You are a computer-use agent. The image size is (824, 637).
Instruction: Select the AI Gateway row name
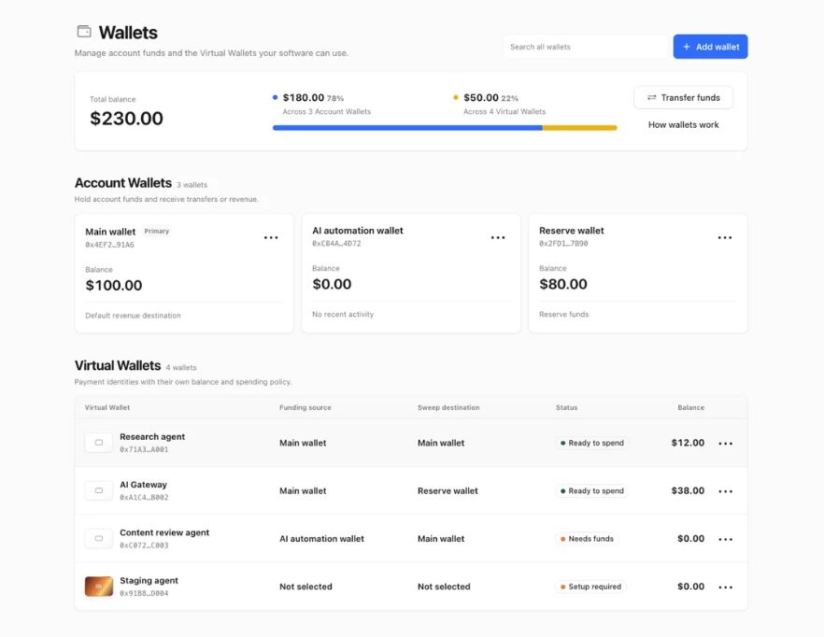[x=144, y=485]
